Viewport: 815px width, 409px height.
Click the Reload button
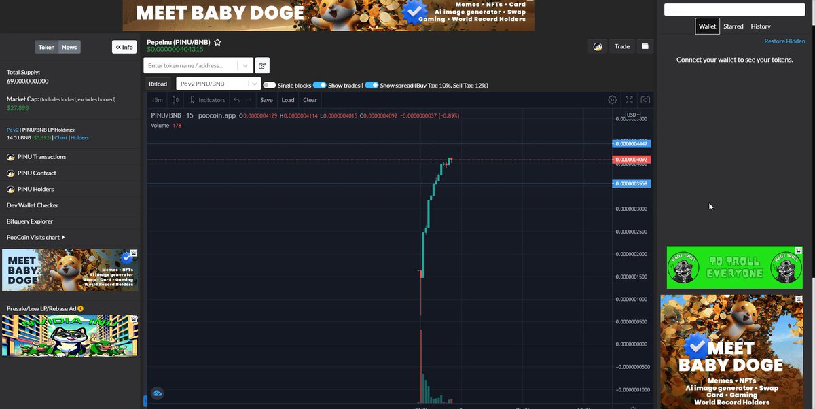point(158,83)
